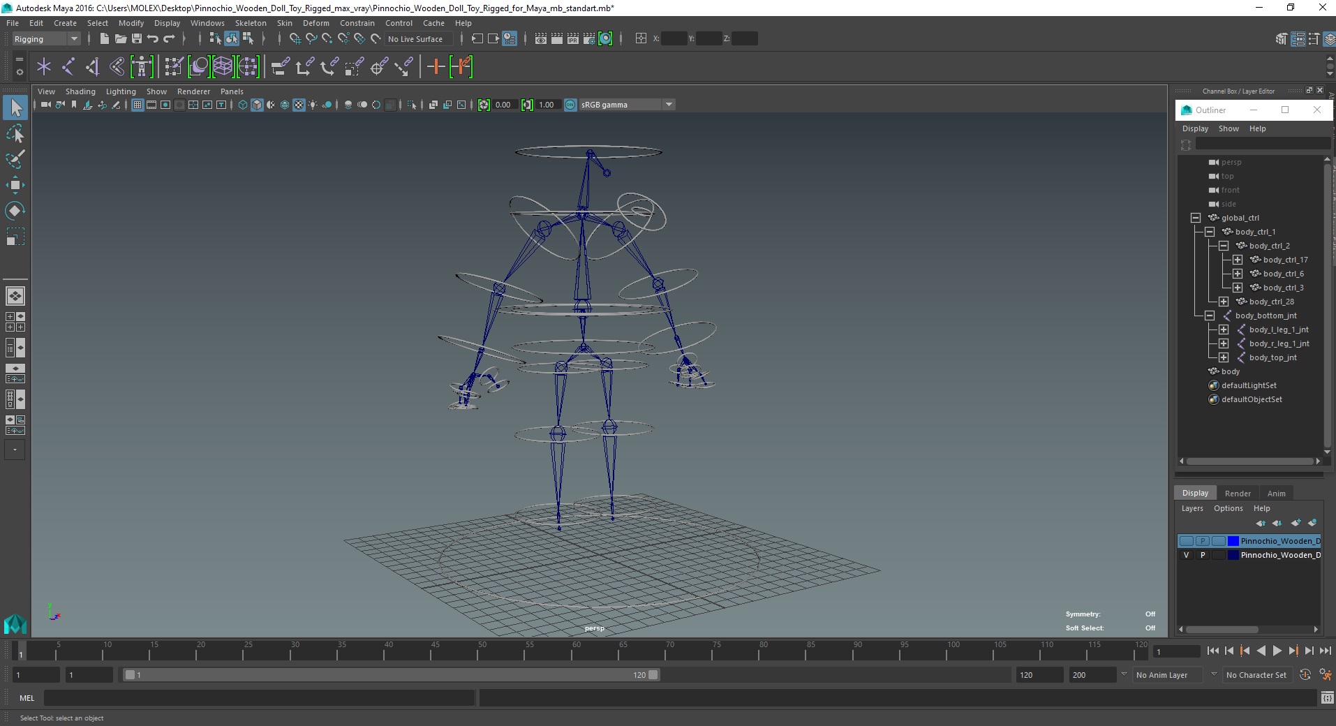
Task: Click the Maya logo icon at bottom left
Action: click(15, 623)
